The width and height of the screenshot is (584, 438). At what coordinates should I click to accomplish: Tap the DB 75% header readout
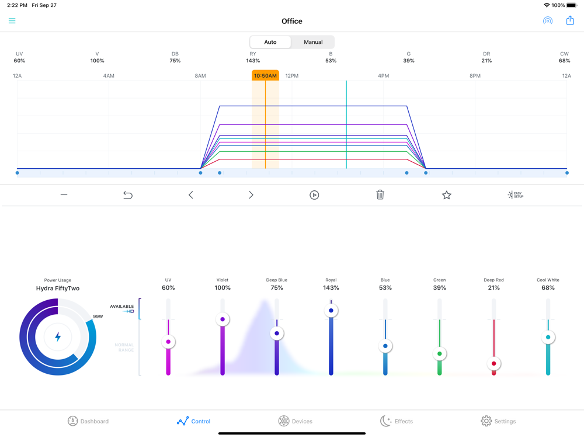175,57
